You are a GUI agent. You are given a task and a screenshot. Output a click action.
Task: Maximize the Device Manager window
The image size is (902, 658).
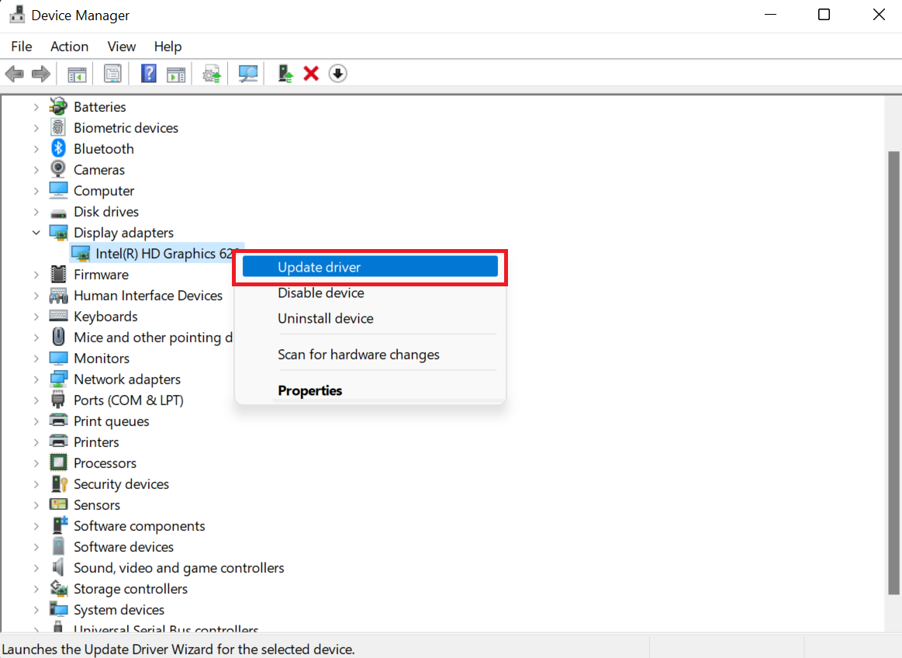[x=824, y=15]
